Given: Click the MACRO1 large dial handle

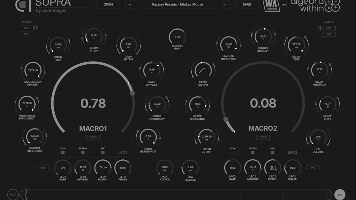Looking at the screenshot, I should point(132,93).
